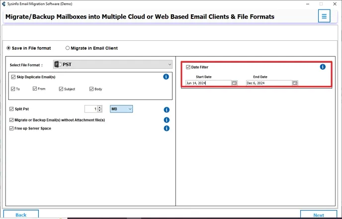The image size is (342, 219).
Task: Click the End Date field Dec 6, 2024
Action: tap(269, 83)
